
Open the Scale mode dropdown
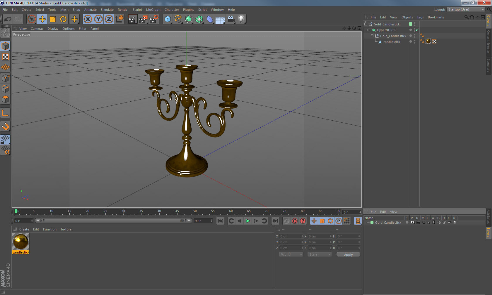320,254
